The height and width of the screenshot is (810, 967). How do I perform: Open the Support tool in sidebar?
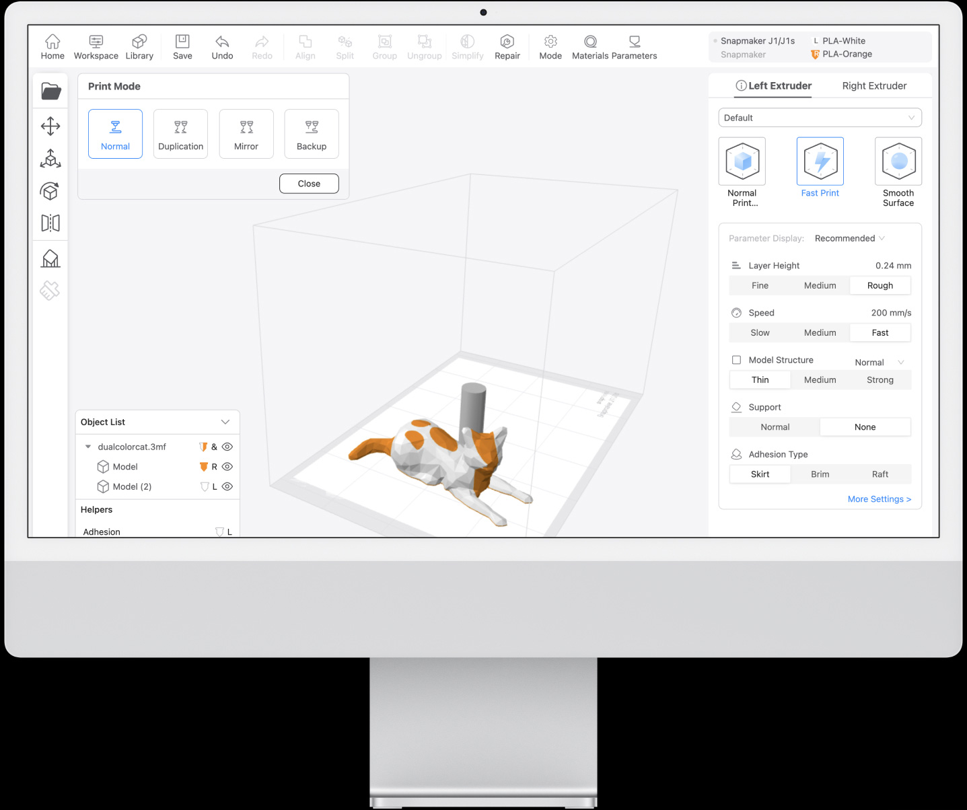click(50, 258)
